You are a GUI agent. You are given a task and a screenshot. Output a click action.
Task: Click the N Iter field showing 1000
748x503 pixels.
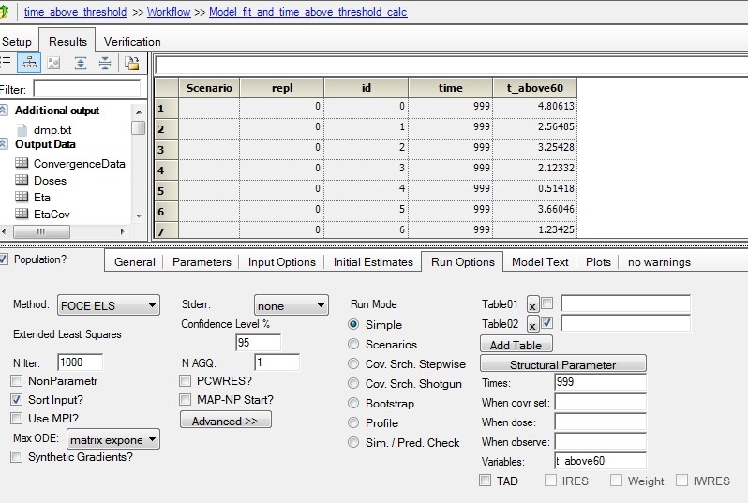pyautogui.click(x=81, y=362)
